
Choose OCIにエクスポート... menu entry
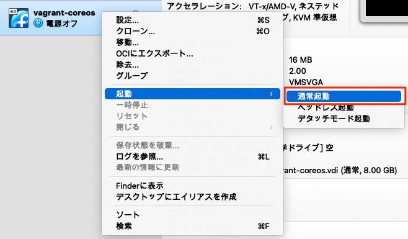coord(193,53)
